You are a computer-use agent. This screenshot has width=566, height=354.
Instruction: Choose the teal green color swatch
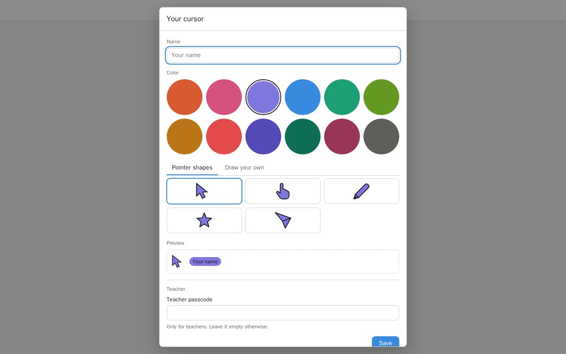(342, 97)
